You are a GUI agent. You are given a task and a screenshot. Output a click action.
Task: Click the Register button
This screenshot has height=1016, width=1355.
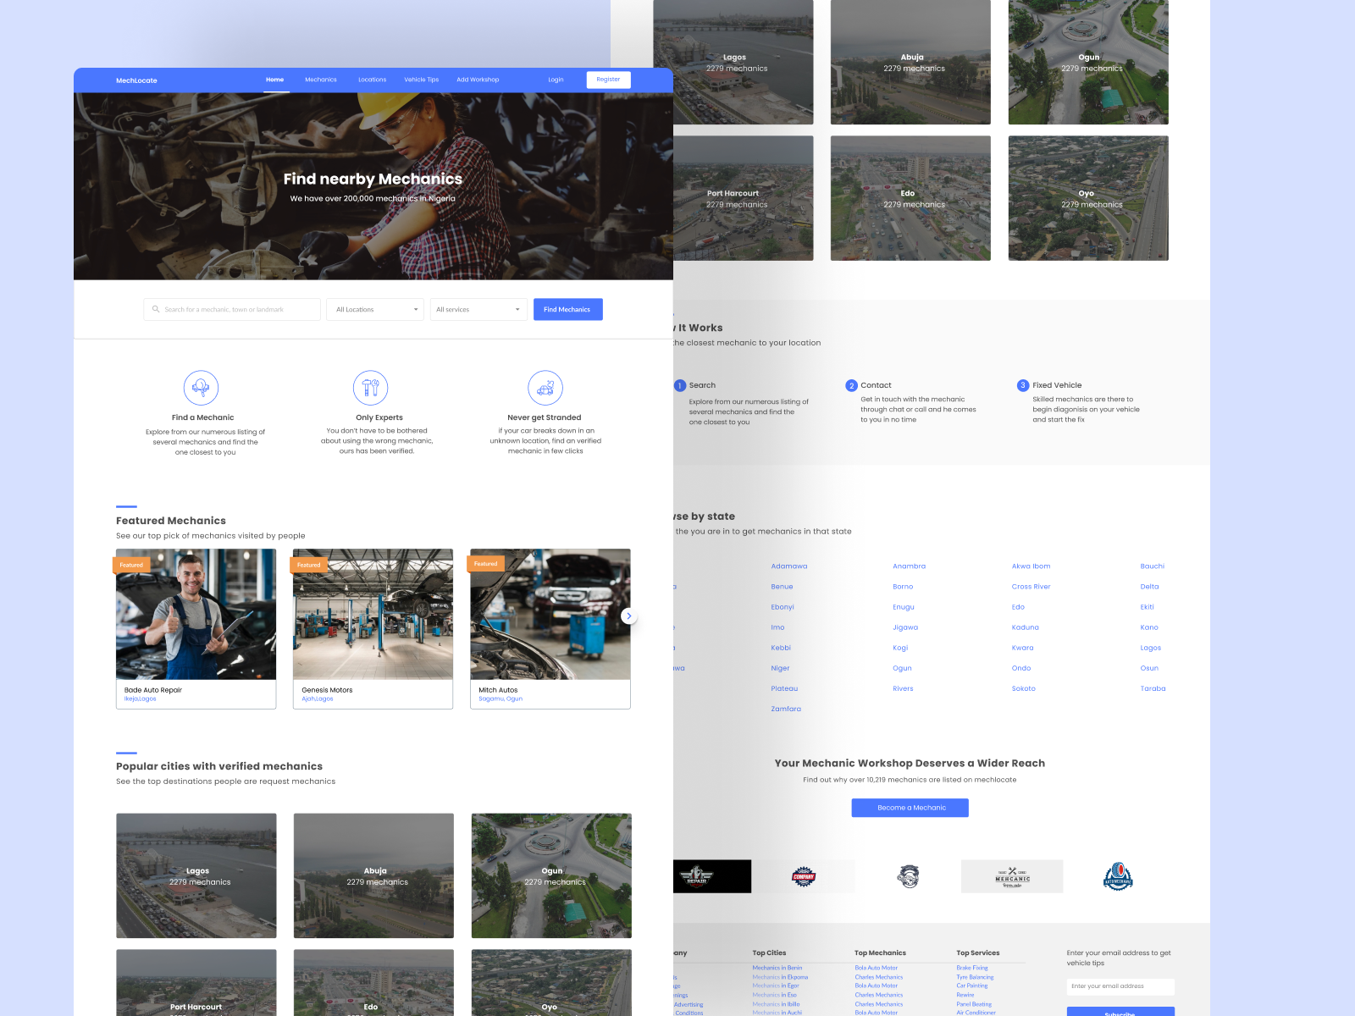click(608, 80)
